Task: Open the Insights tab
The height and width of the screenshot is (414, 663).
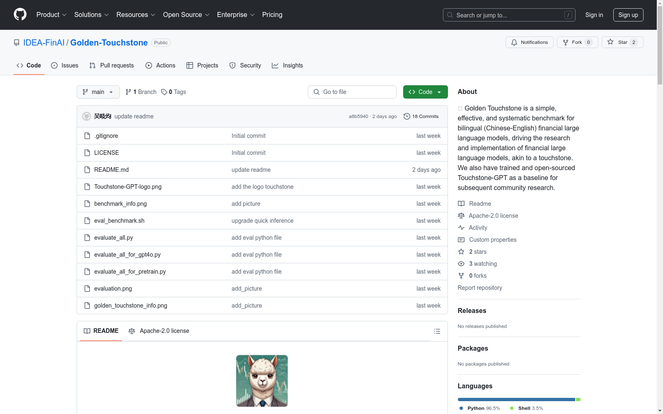Action: (288, 65)
